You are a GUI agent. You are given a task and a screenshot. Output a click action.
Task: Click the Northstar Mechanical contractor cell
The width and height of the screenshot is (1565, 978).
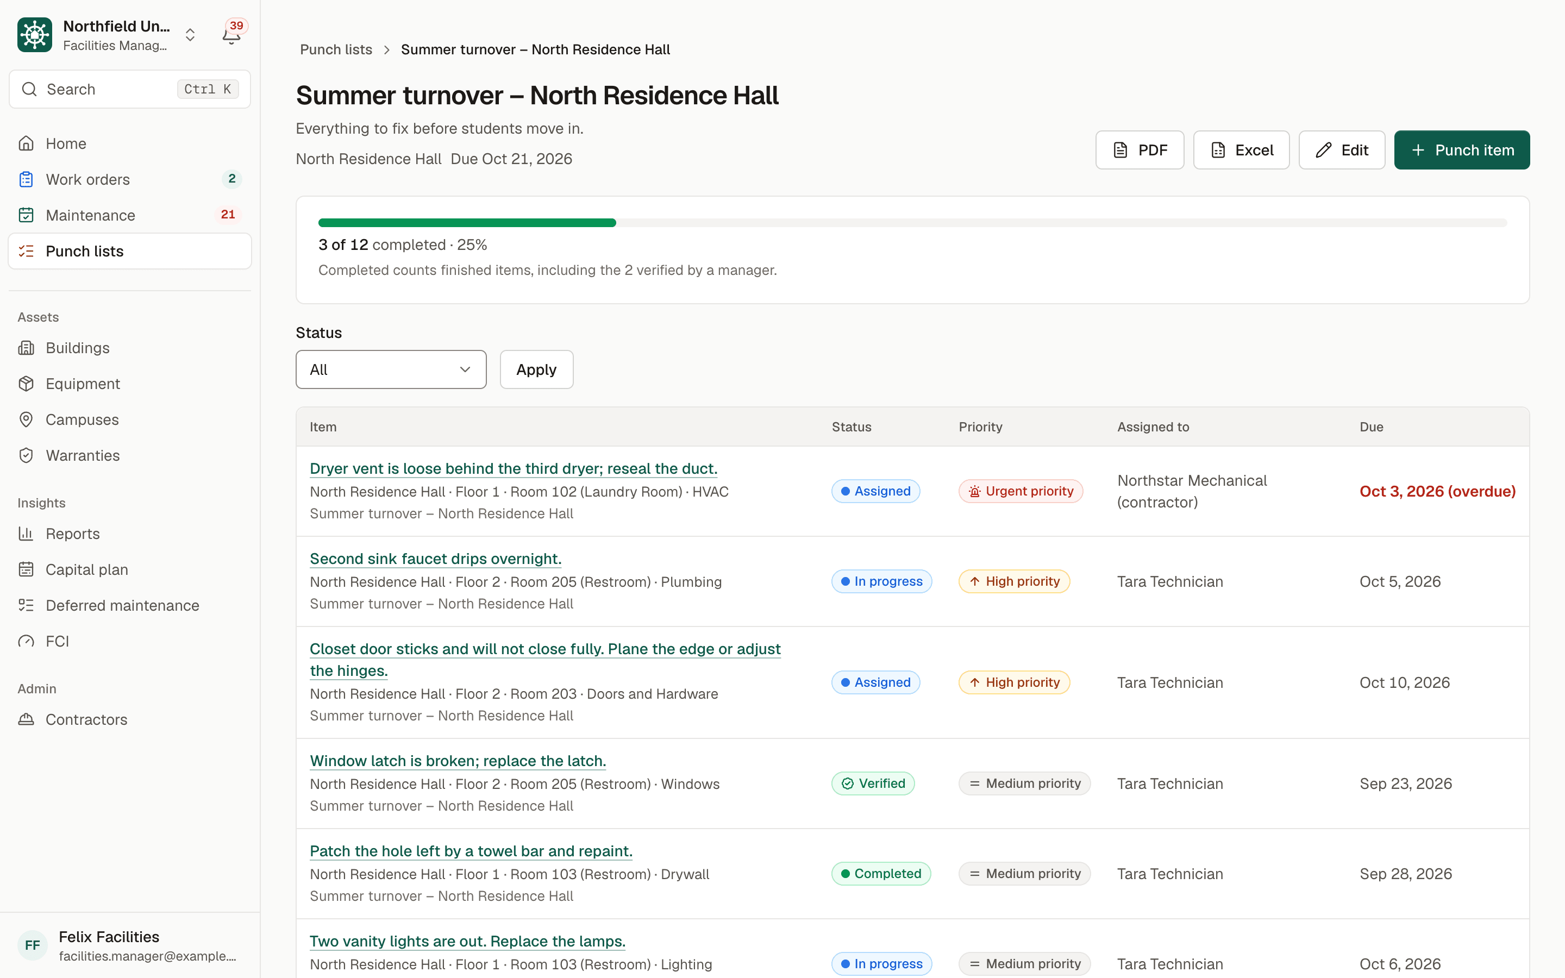[x=1192, y=491]
